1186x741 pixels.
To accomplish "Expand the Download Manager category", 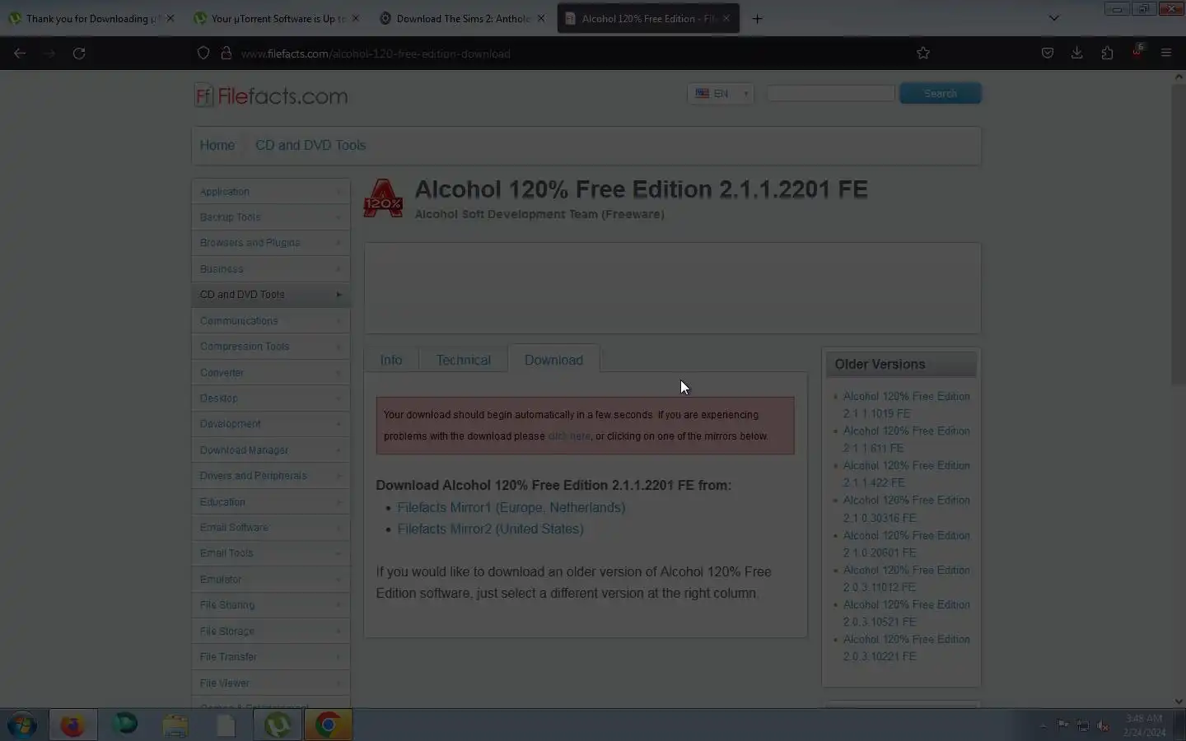I will click(x=271, y=450).
